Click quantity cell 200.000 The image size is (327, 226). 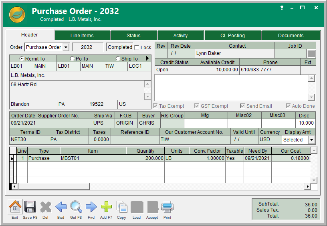pyautogui.click(x=145, y=158)
